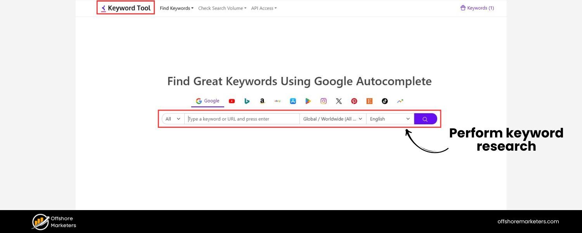Open the App Store keyword source
This screenshot has width=582, height=233.
293,101
